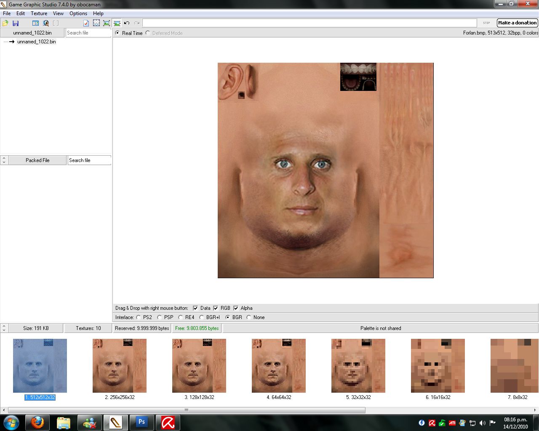Open file using the folder icon

[x=5, y=23]
